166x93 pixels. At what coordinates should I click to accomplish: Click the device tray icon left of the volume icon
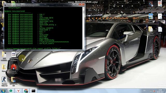pyautogui.click(x=151, y=91)
